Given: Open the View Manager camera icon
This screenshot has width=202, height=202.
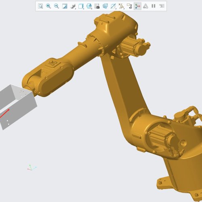Looking at the screenshot, I should [97, 6].
